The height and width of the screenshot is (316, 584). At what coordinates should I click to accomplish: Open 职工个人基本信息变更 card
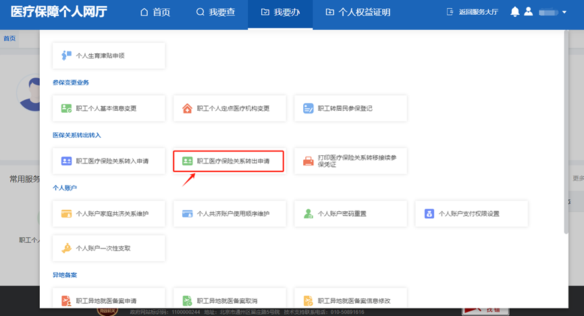click(109, 109)
